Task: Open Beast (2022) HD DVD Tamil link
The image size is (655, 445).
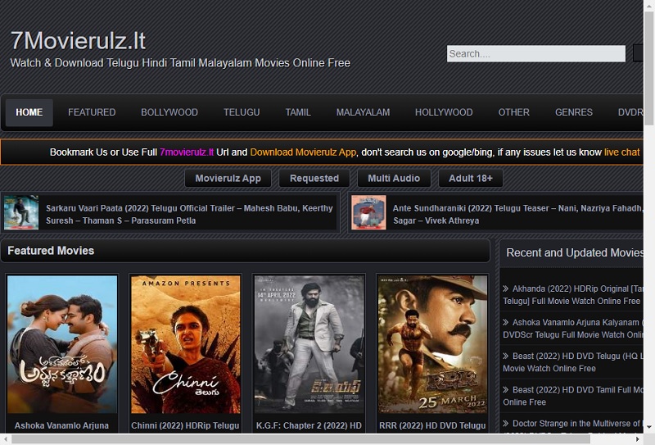Action: (573, 396)
